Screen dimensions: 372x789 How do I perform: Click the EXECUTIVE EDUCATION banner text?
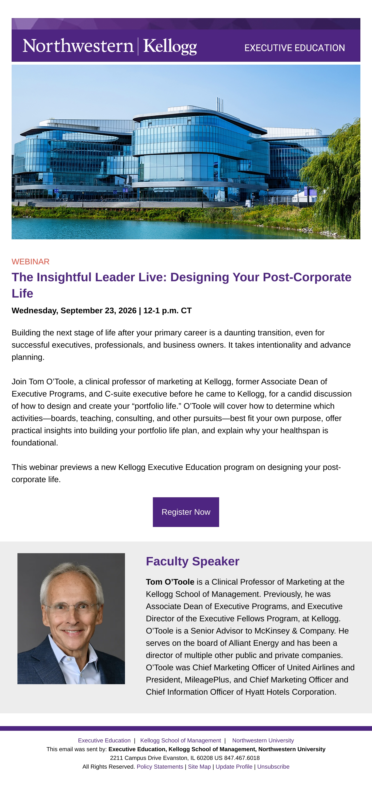(295, 48)
